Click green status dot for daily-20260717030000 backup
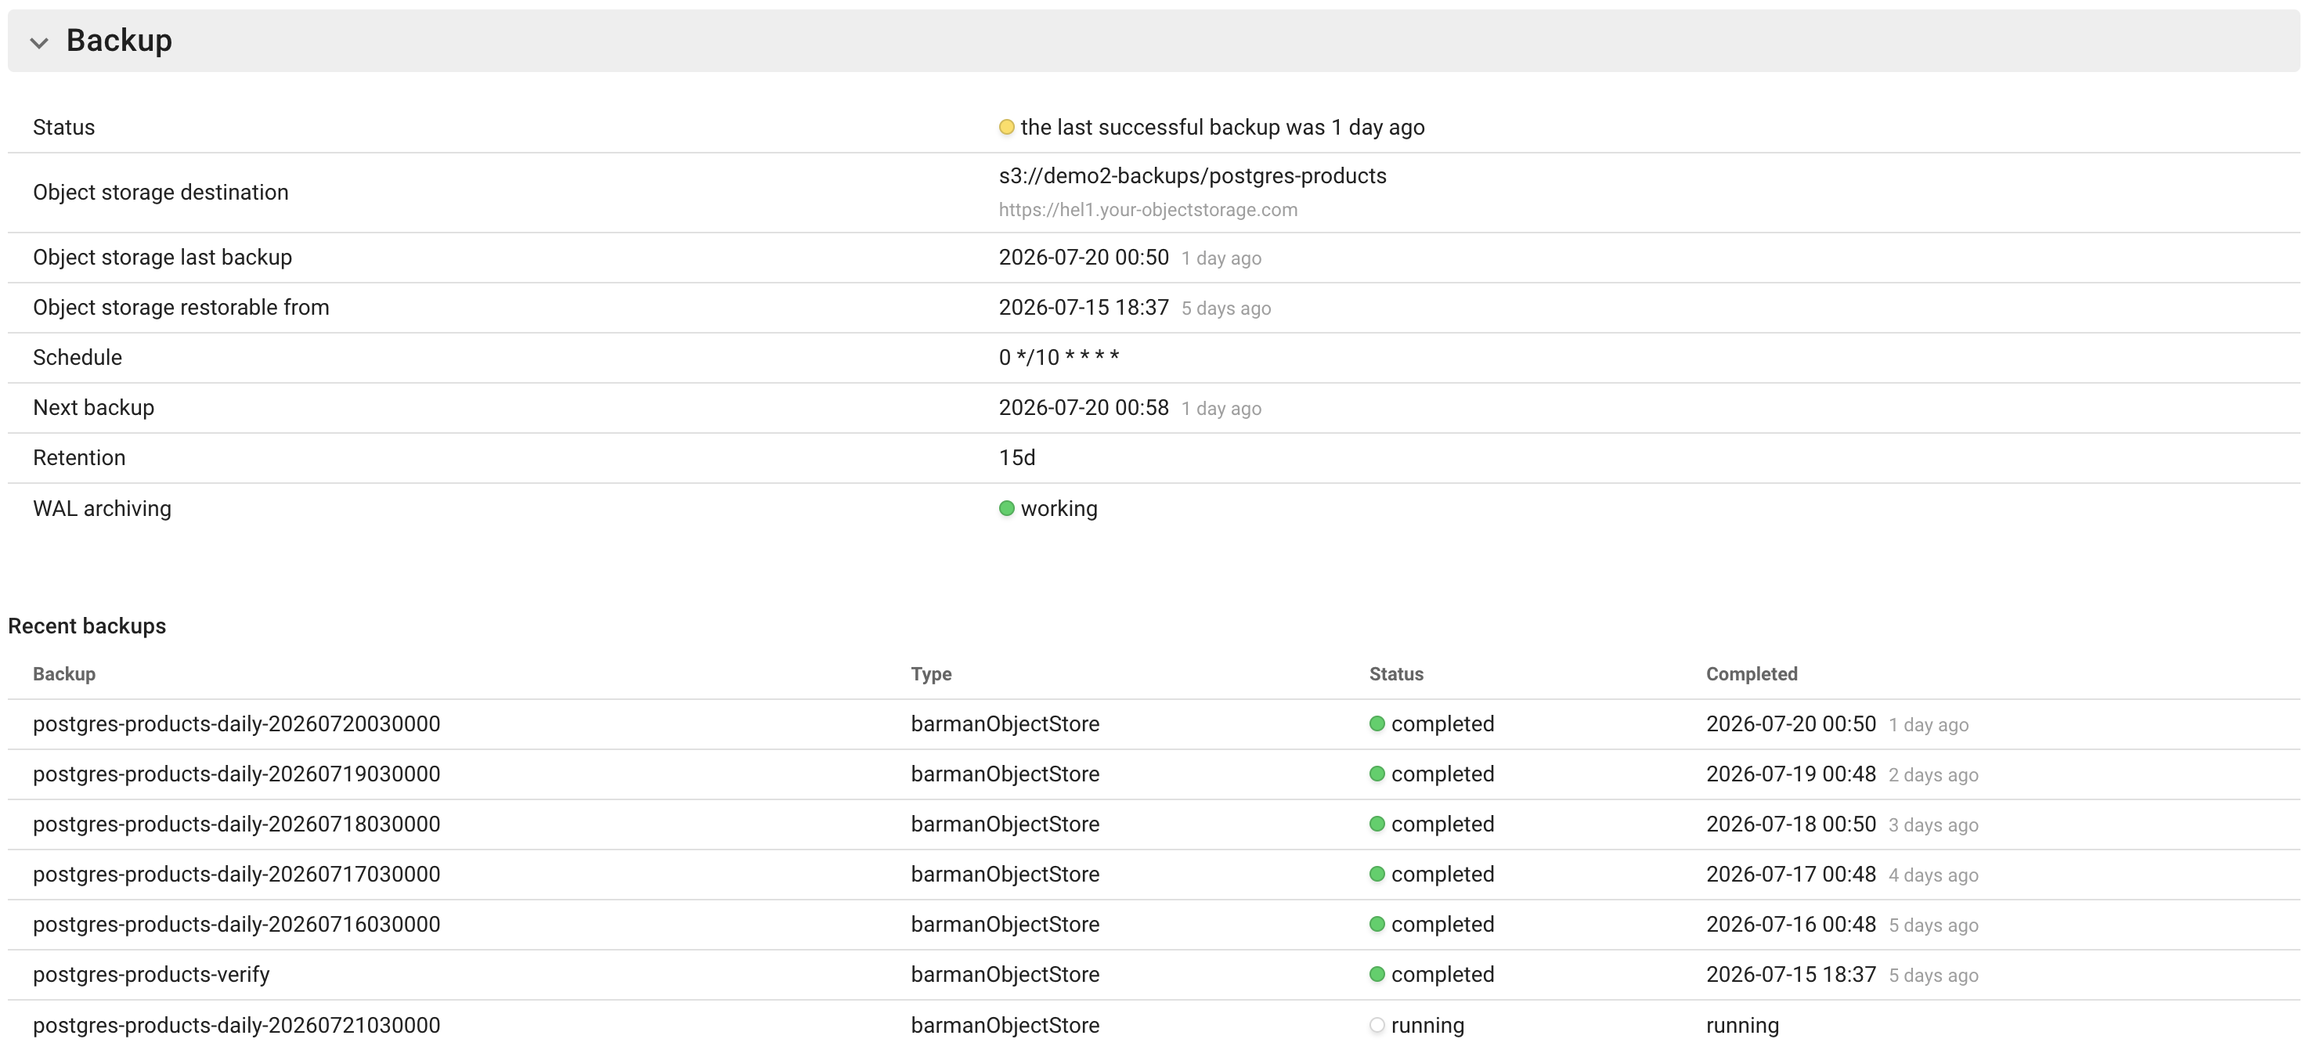Screen dimensions: 2313x1057 [1377, 874]
